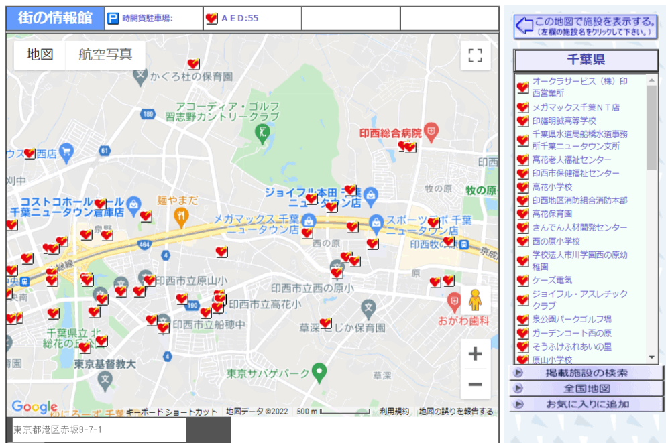The height and width of the screenshot is (443, 666).
Task: Open 利用規約 terms link
Action: [394, 412]
